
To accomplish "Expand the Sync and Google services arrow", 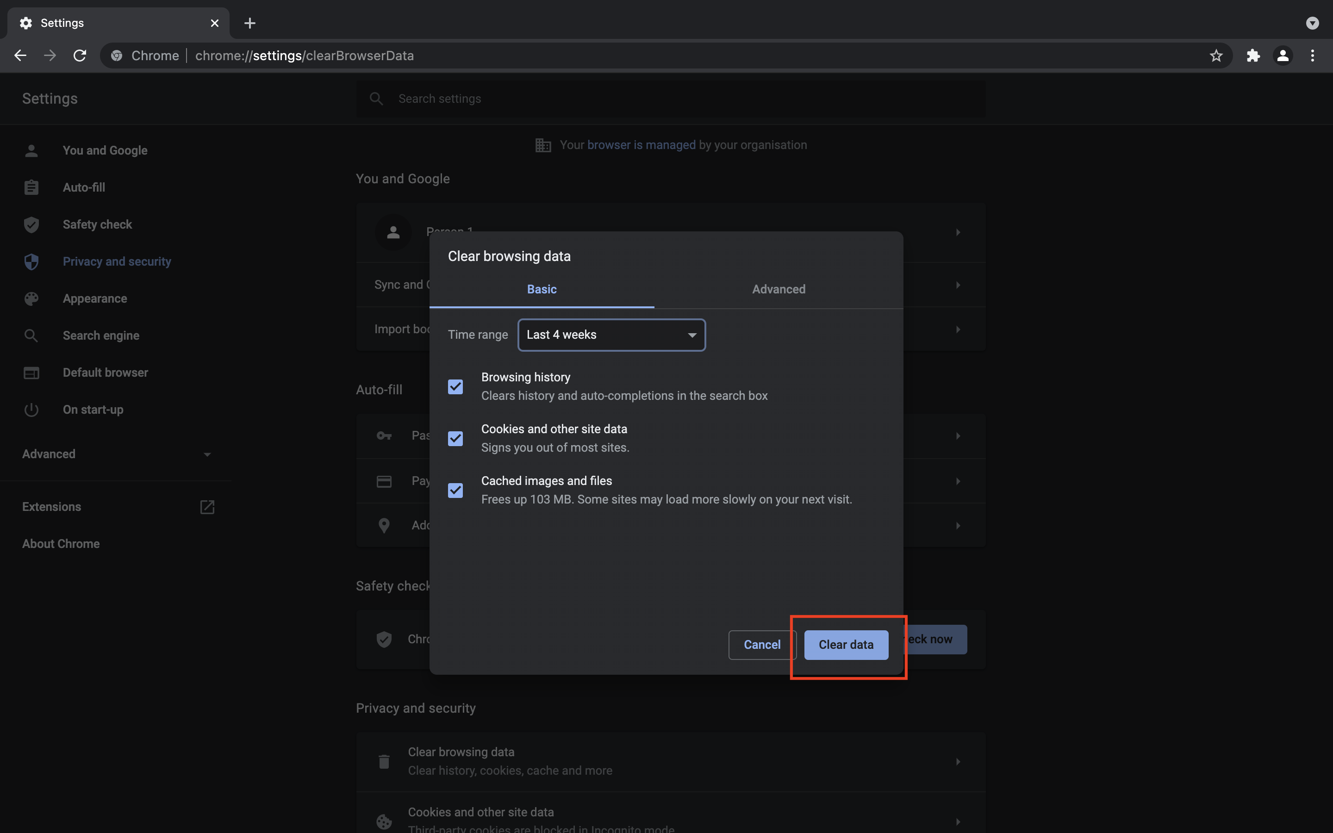I will coord(958,285).
